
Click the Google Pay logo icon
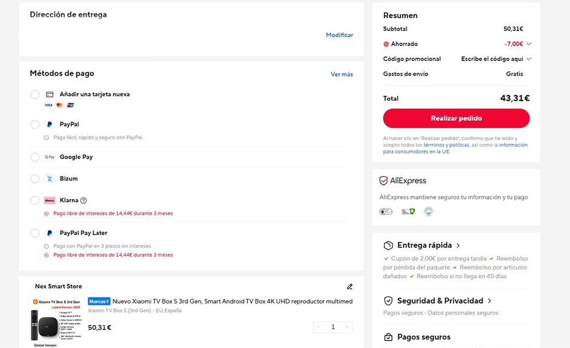50,157
